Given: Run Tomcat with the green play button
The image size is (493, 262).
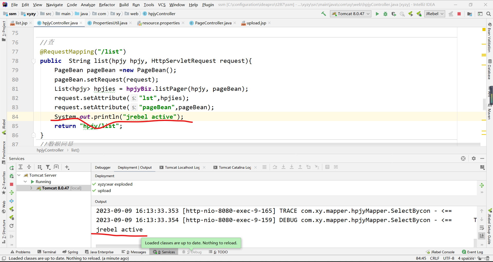Looking at the screenshot, I should tap(377, 14).
